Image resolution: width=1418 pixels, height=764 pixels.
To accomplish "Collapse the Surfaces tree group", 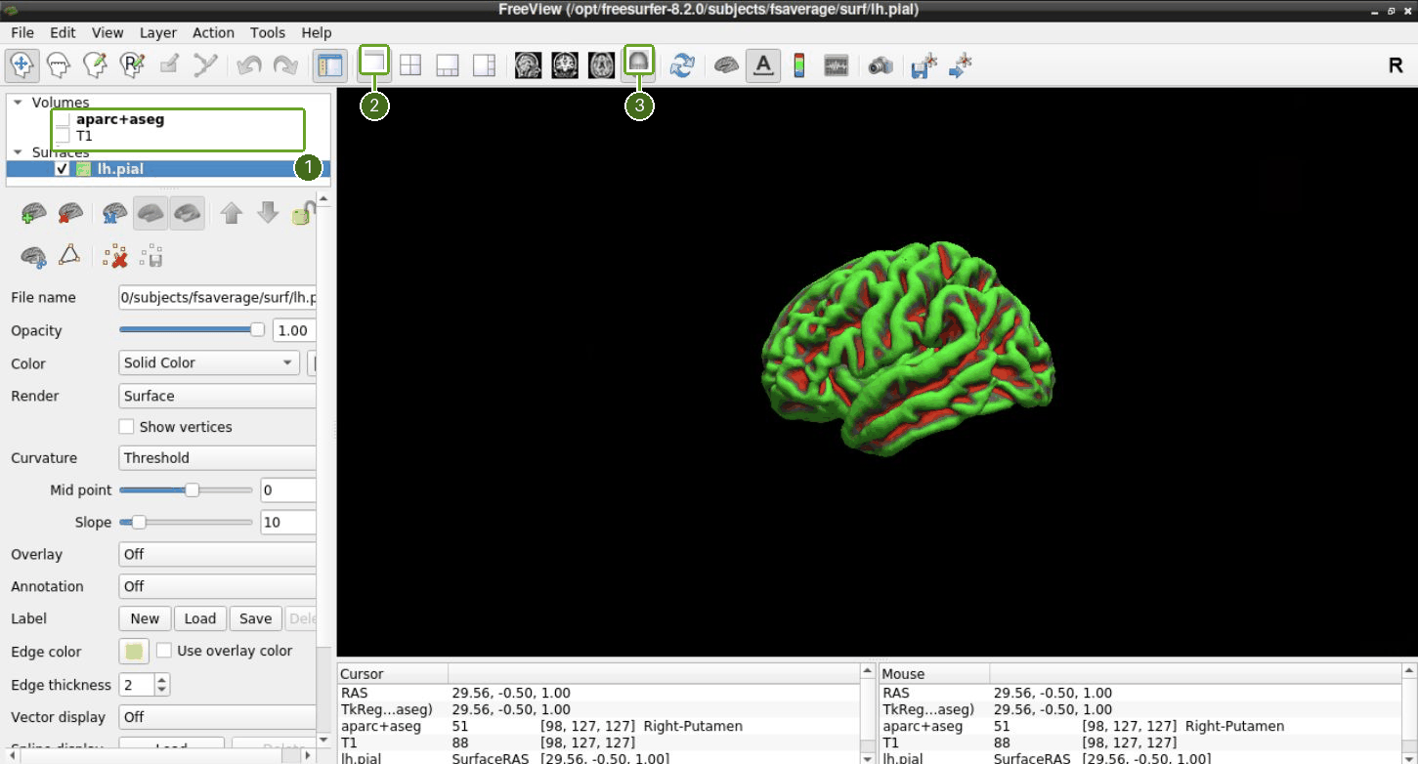I will [x=18, y=152].
